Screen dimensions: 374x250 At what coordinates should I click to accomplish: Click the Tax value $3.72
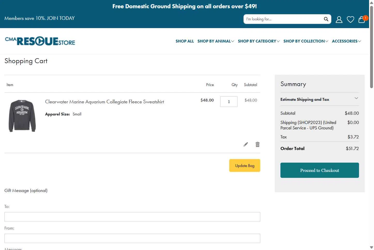pyautogui.click(x=353, y=137)
